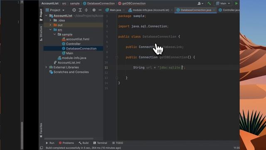The height and width of the screenshot is (150, 266).
Task: Switch to Controller.java editor tab
Action: [x=229, y=10]
